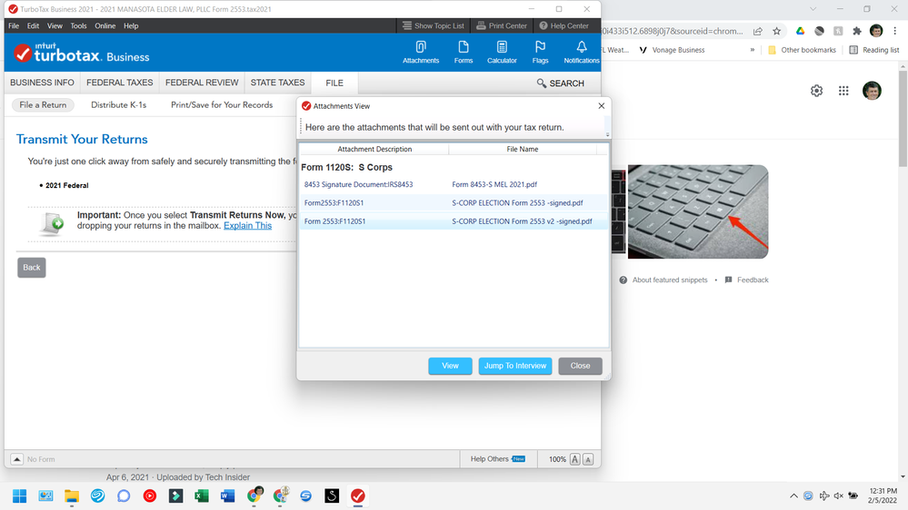
Task: Open Google apps grid icon
Action: [x=843, y=91]
